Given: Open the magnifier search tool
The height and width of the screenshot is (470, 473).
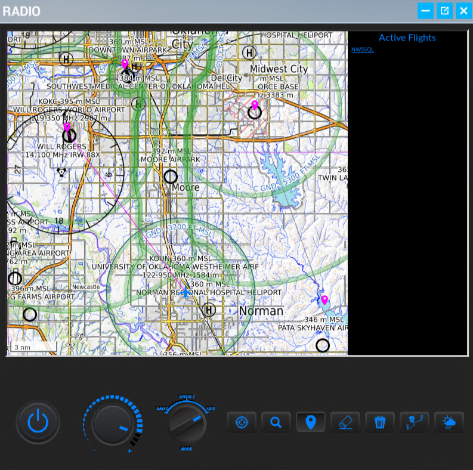Looking at the screenshot, I should (x=276, y=422).
